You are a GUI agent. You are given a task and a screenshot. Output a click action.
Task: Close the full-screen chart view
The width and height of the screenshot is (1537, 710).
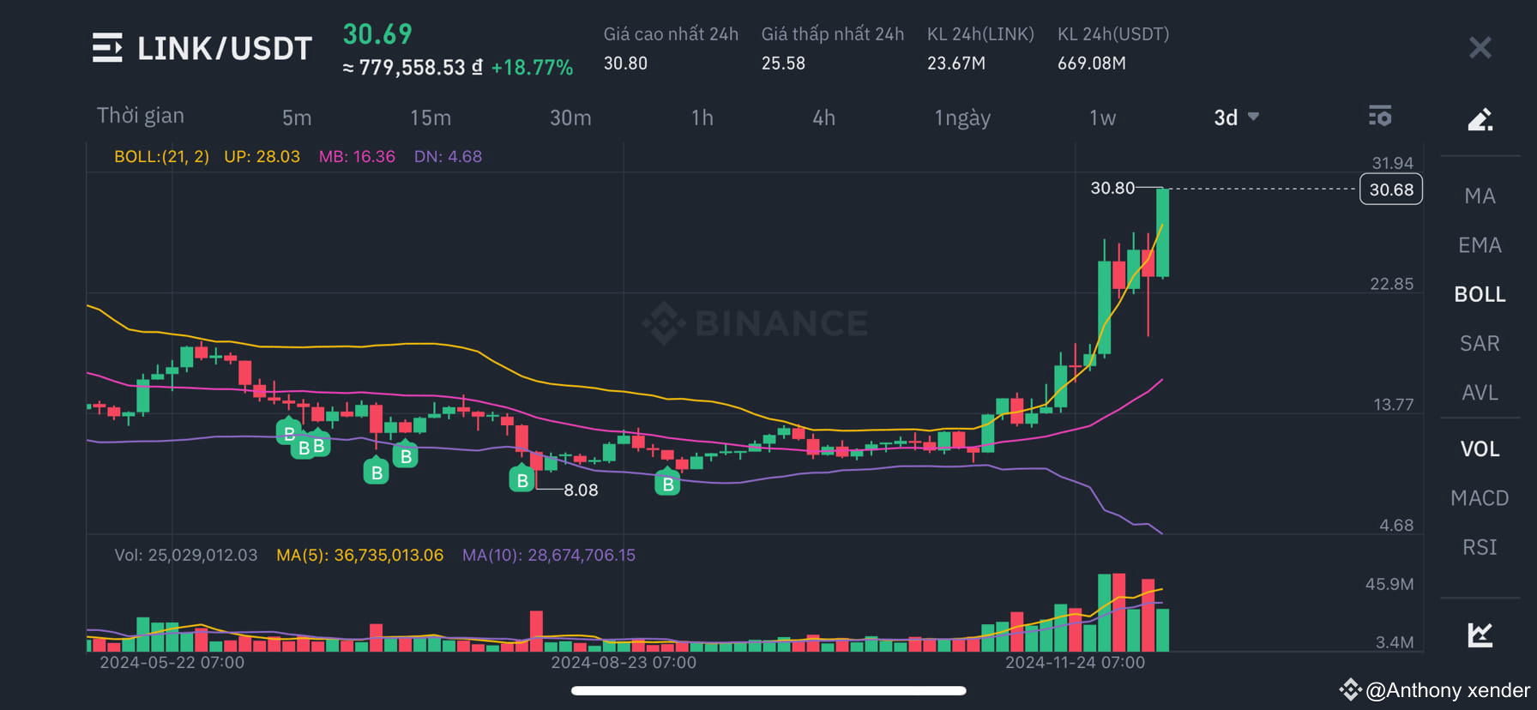point(1480,47)
